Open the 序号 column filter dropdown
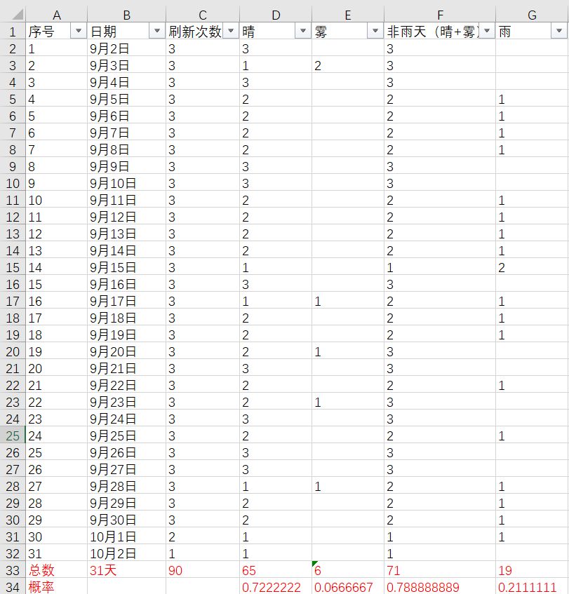569x594 pixels. click(79, 31)
